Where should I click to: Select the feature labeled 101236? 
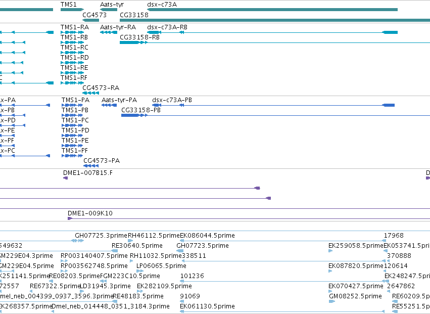[192, 276]
